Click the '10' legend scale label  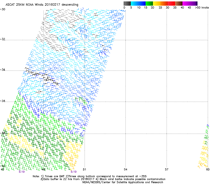(x=139, y=8)
